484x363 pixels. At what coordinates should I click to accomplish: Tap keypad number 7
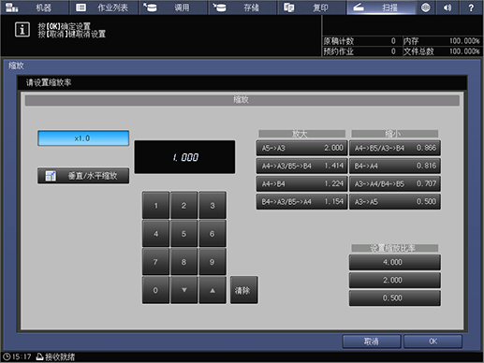(x=155, y=262)
